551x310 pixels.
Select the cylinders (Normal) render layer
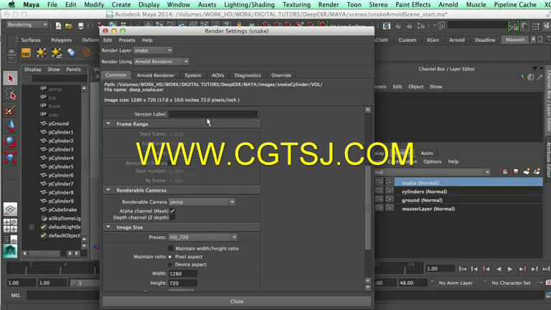468,191
